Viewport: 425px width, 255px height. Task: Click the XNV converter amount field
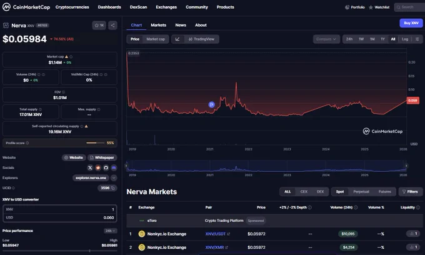pyautogui.click(x=59, y=209)
